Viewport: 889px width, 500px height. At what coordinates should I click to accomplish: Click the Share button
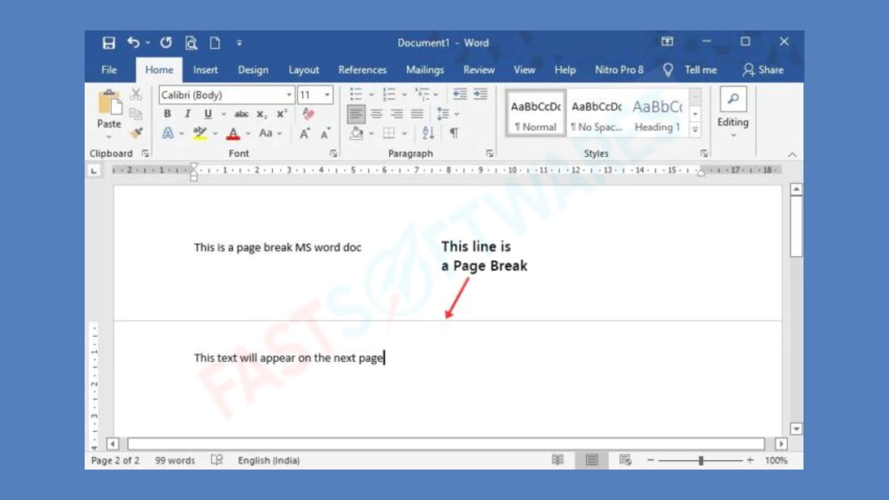(x=763, y=70)
